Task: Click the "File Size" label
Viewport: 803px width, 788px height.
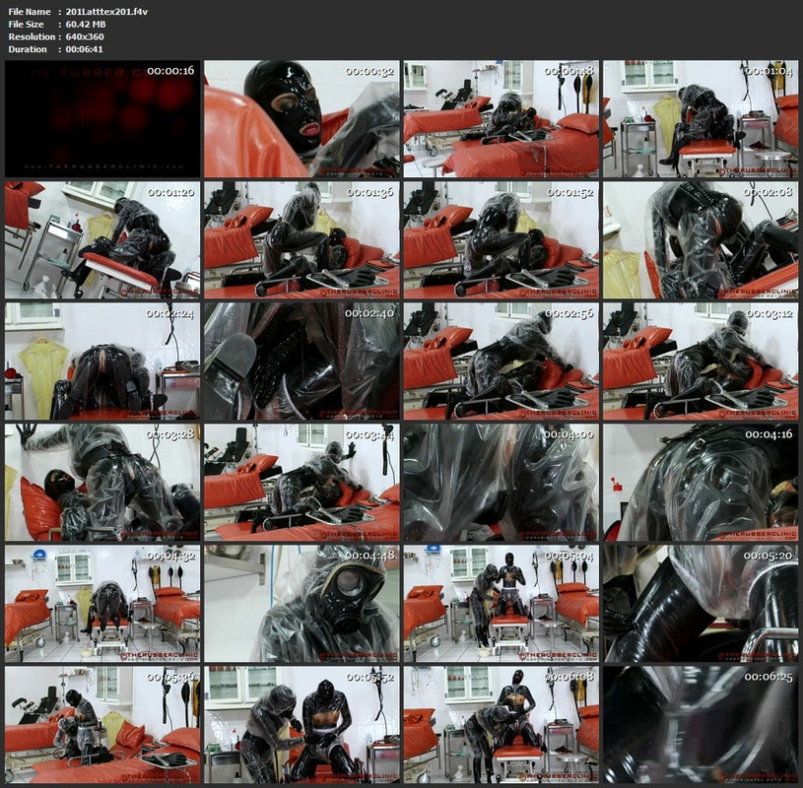Action: click(x=27, y=24)
